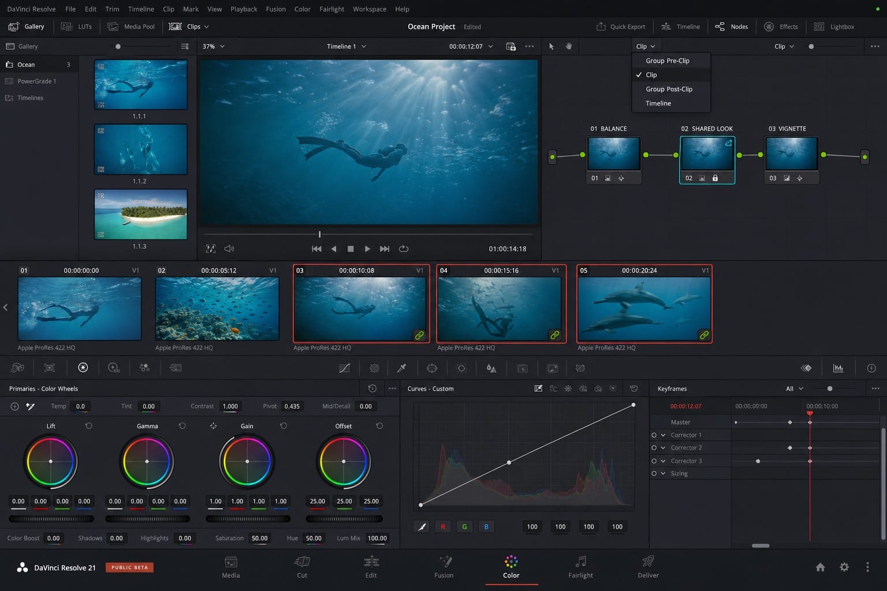Open the Clips toolbar dropdown arrow
Screen dimensions: 887x591
click(x=207, y=27)
